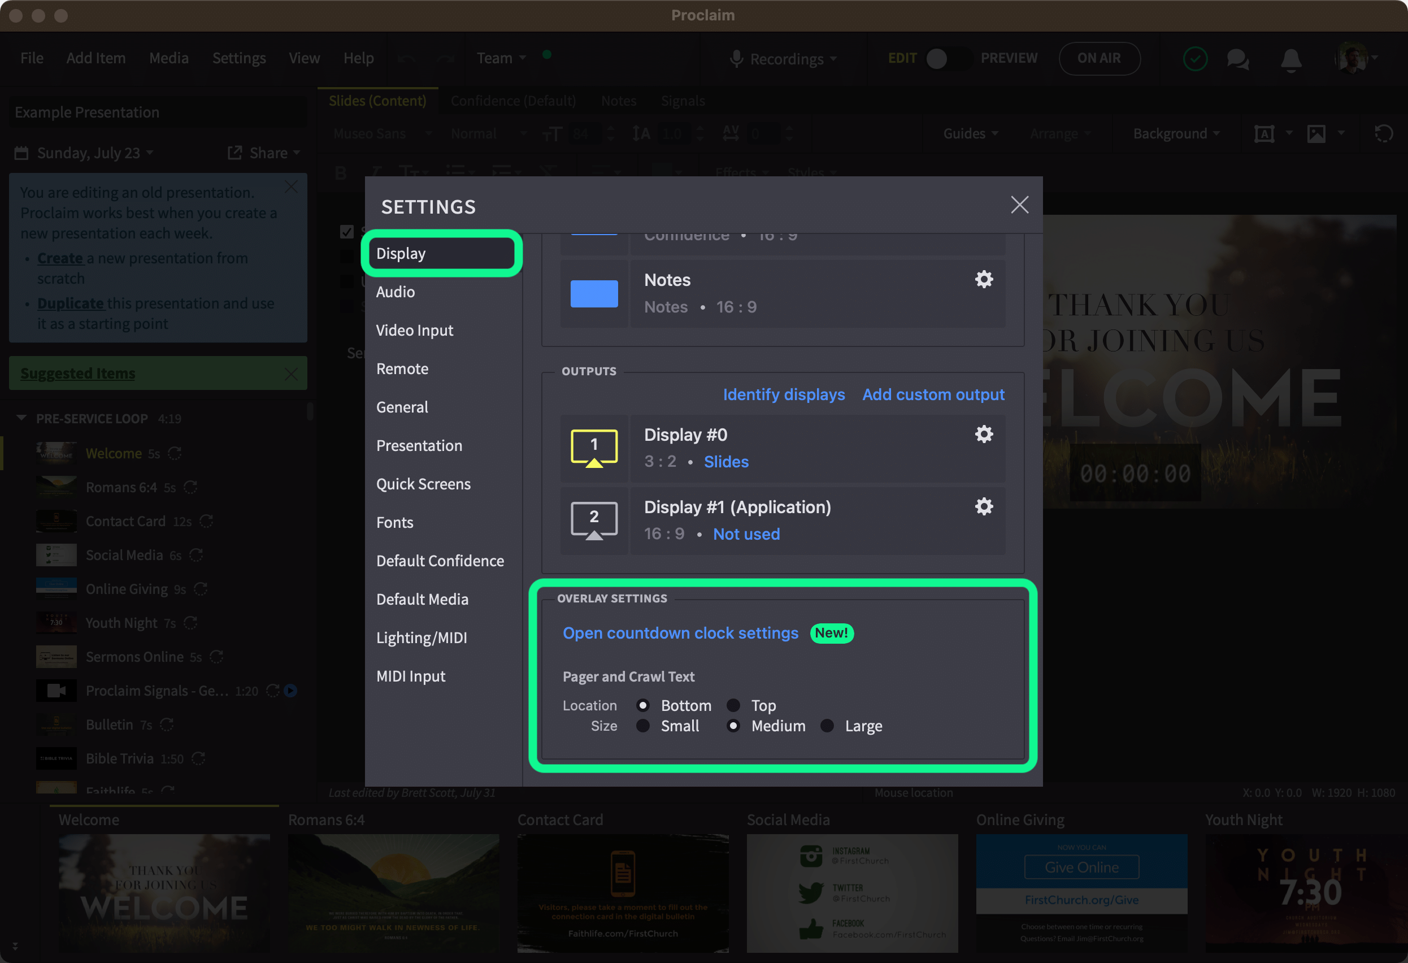Click Identify displays link
Image resolution: width=1408 pixels, height=963 pixels.
[783, 394]
